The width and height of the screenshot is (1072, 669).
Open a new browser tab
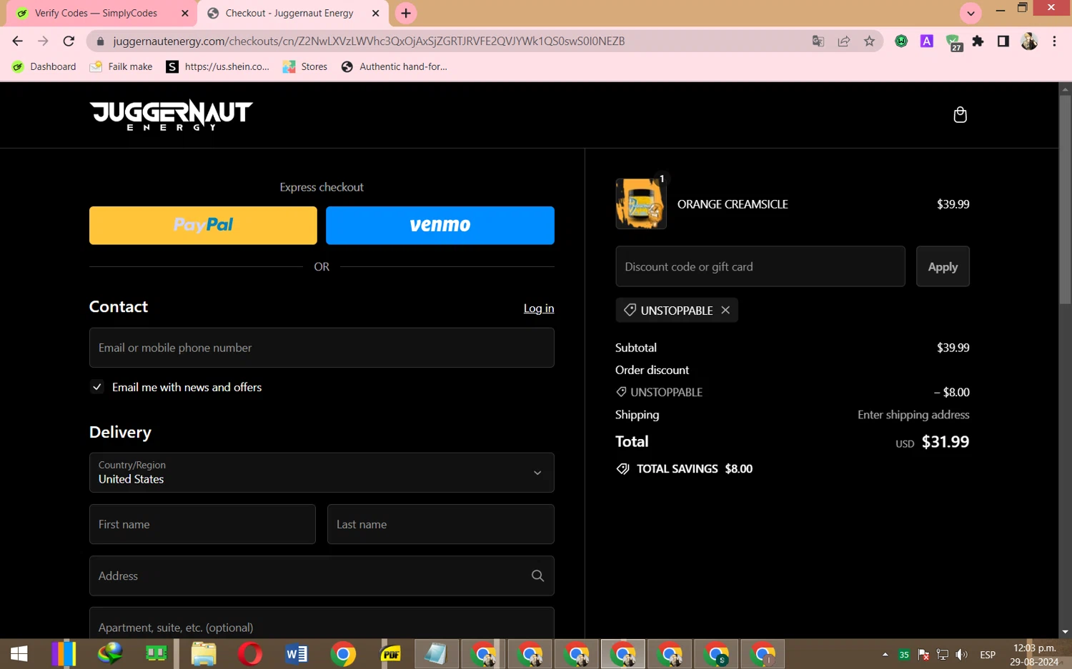pyautogui.click(x=406, y=13)
